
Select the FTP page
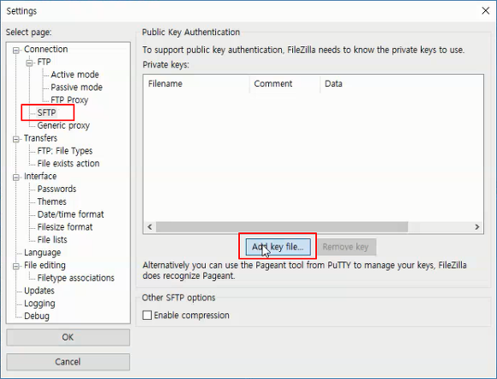(44, 62)
